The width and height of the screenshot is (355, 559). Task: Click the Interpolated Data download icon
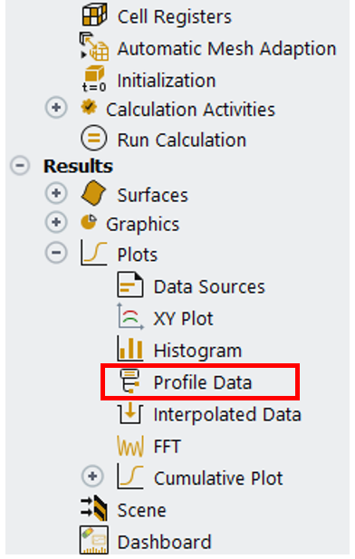[x=130, y=413]
